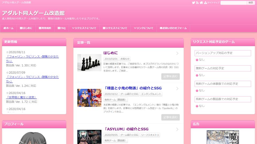Open お問い合わせフォーム with the envelope icon

point(173,28)
